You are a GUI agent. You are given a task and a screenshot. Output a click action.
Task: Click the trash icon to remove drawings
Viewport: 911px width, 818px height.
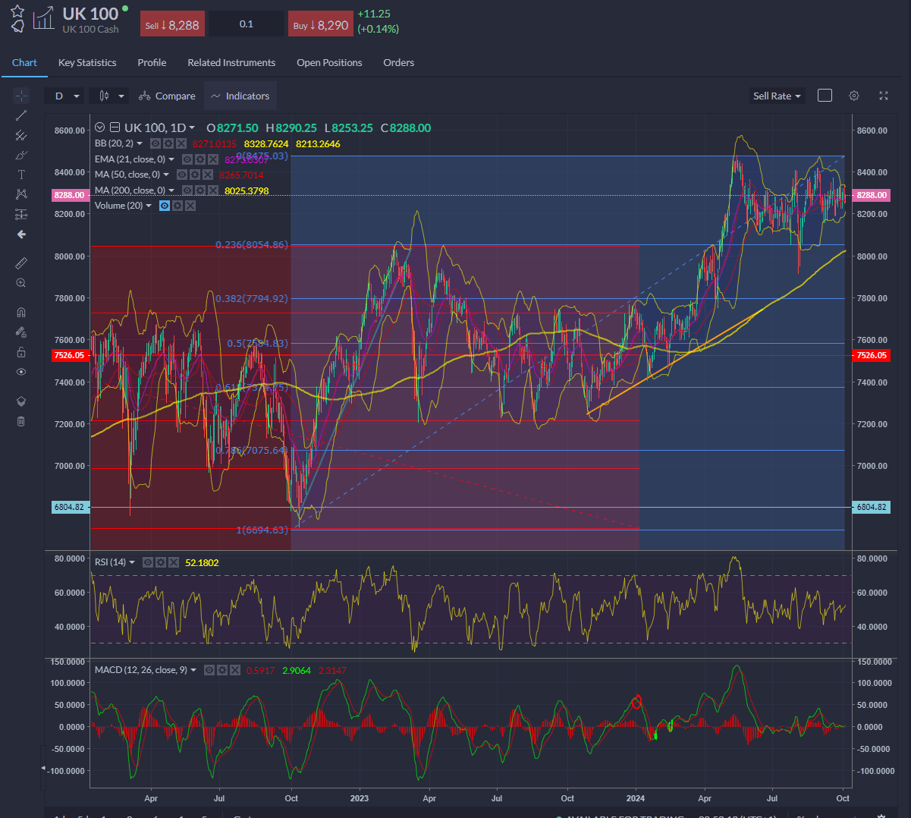[21, 421]
